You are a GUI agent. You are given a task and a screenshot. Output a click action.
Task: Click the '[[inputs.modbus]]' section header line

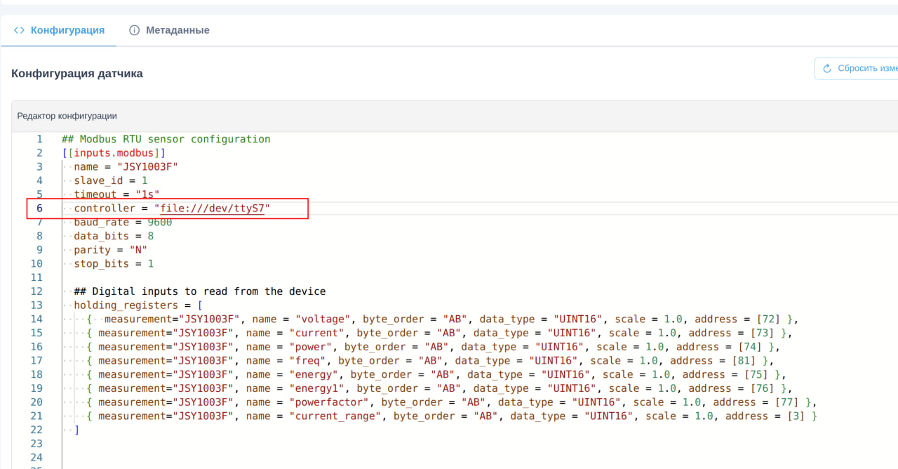pos(114,153)
